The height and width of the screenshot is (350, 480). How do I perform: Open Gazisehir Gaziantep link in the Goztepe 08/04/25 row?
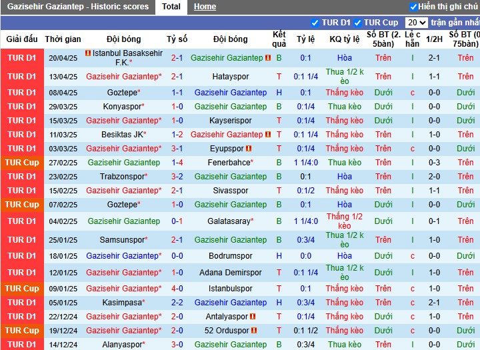(231, 93)
